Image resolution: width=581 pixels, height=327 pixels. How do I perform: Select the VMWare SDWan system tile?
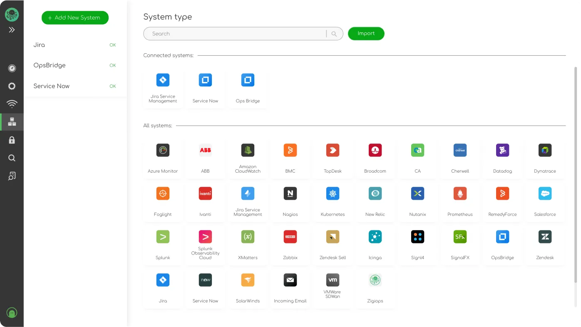click(x=333, y=289)
